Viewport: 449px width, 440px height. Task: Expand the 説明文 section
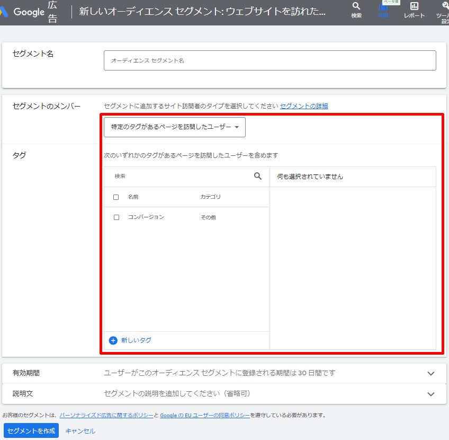431,394
